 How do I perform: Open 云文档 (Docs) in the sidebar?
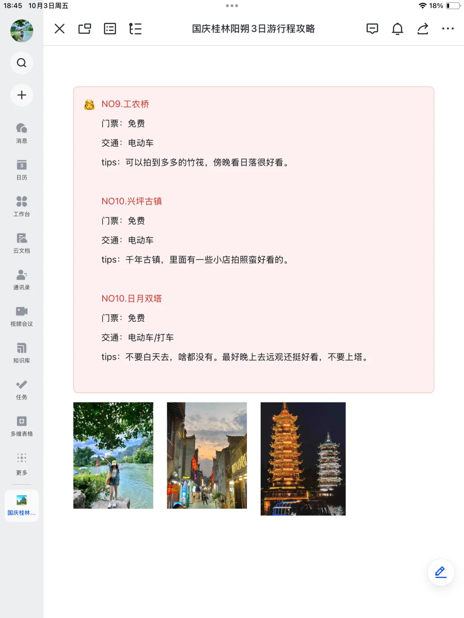(x=21, y=242)
